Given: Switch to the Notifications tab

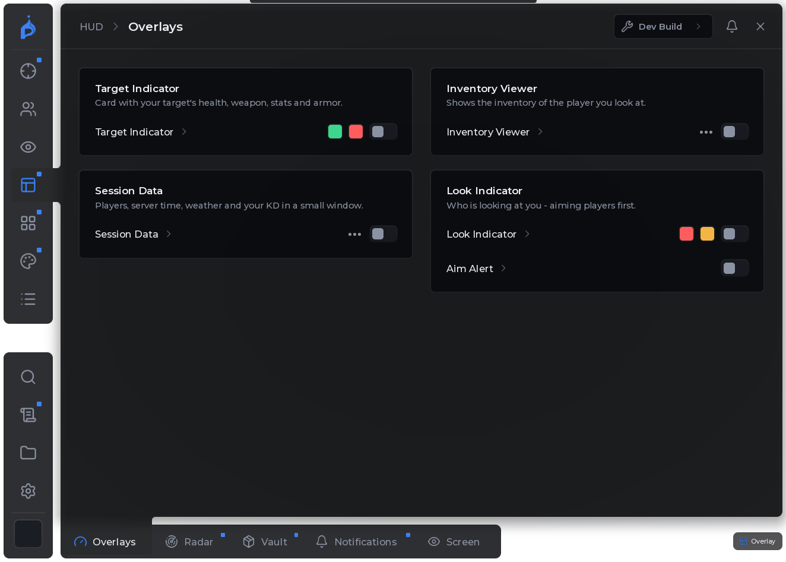Looking at the screenshot, I should click(x=356, y=541).
